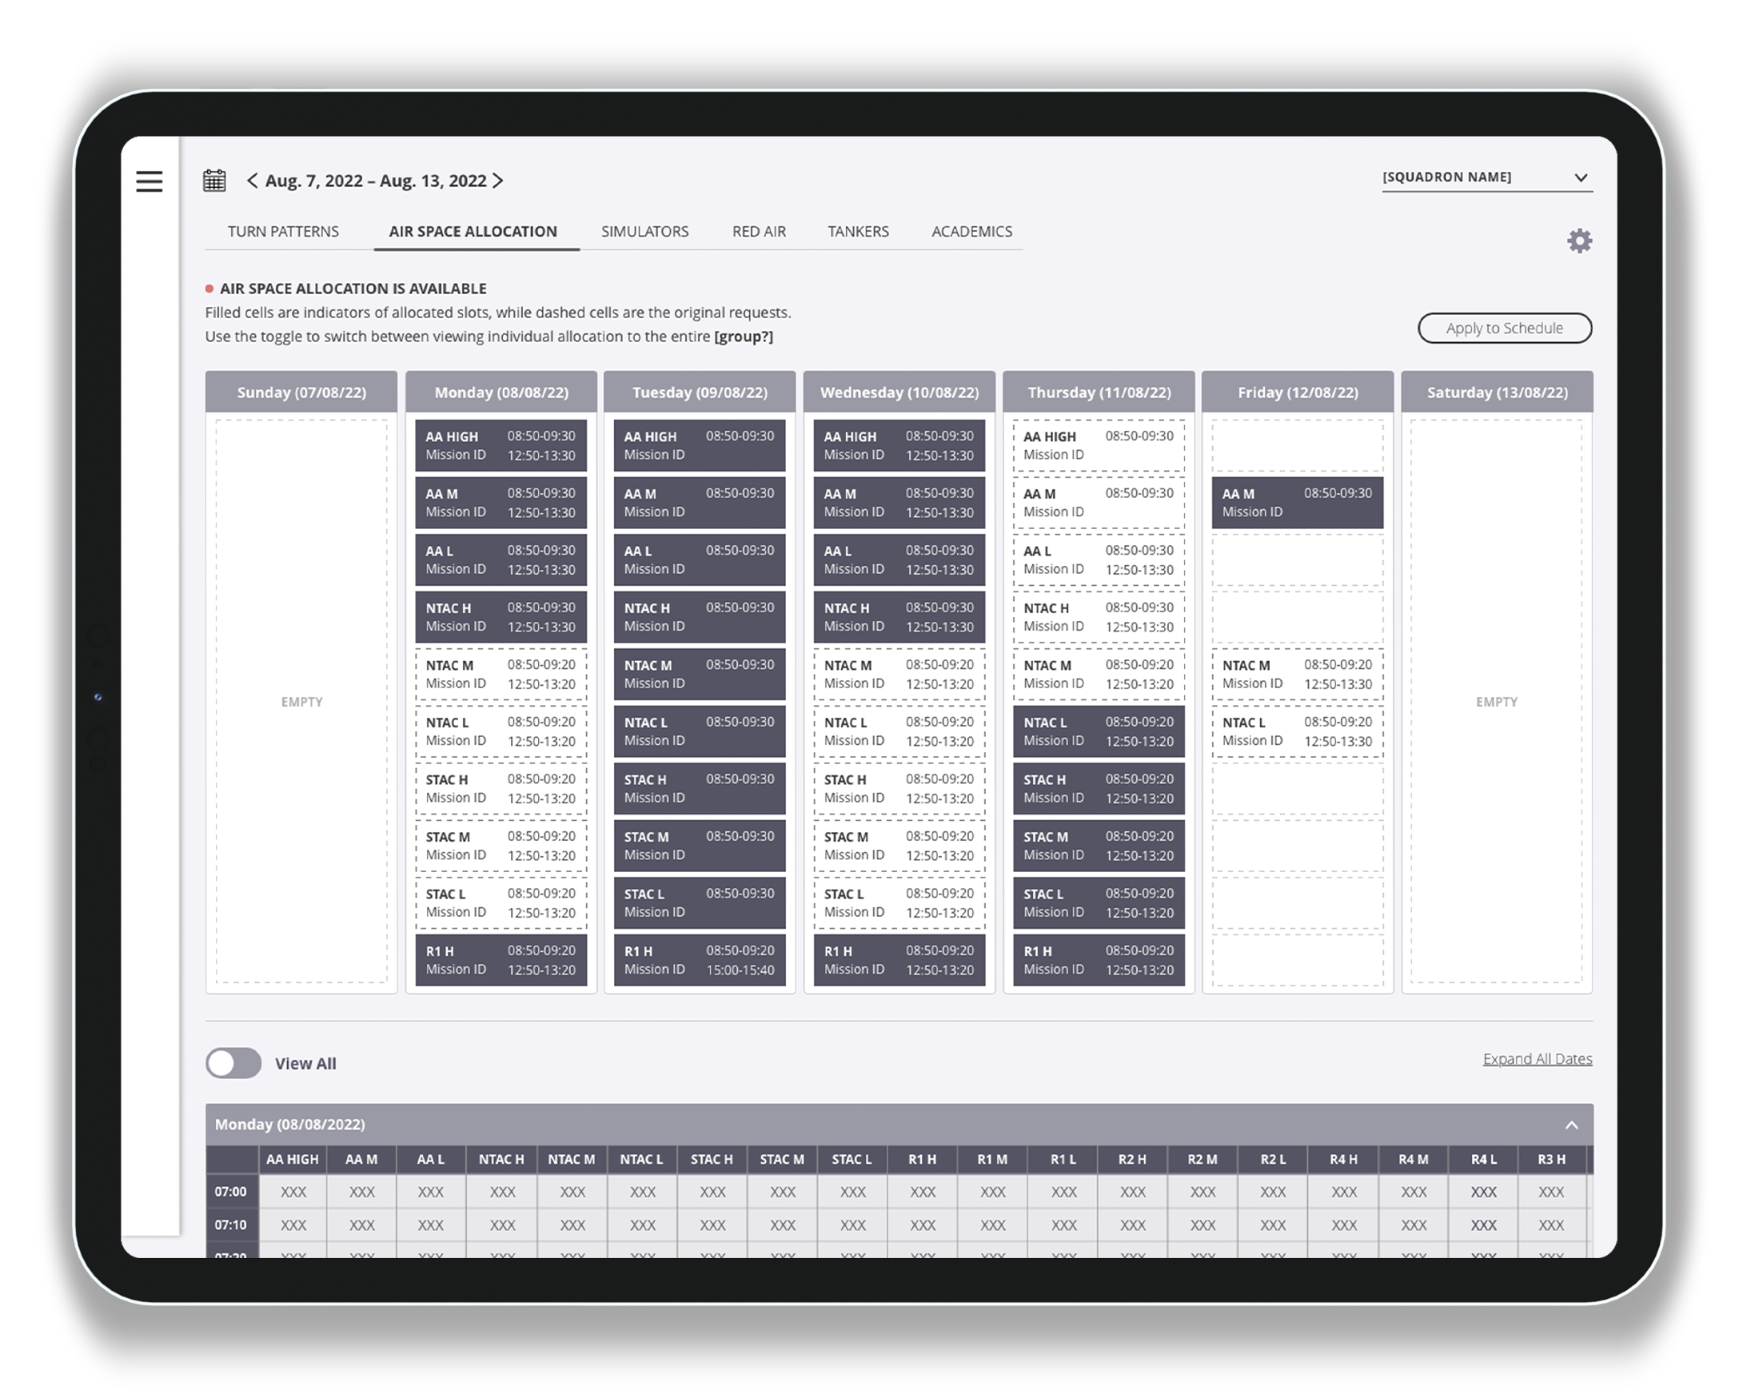Screen dimensions: 1747x1394
Task: Go to next week arrow
Action: 498,181
